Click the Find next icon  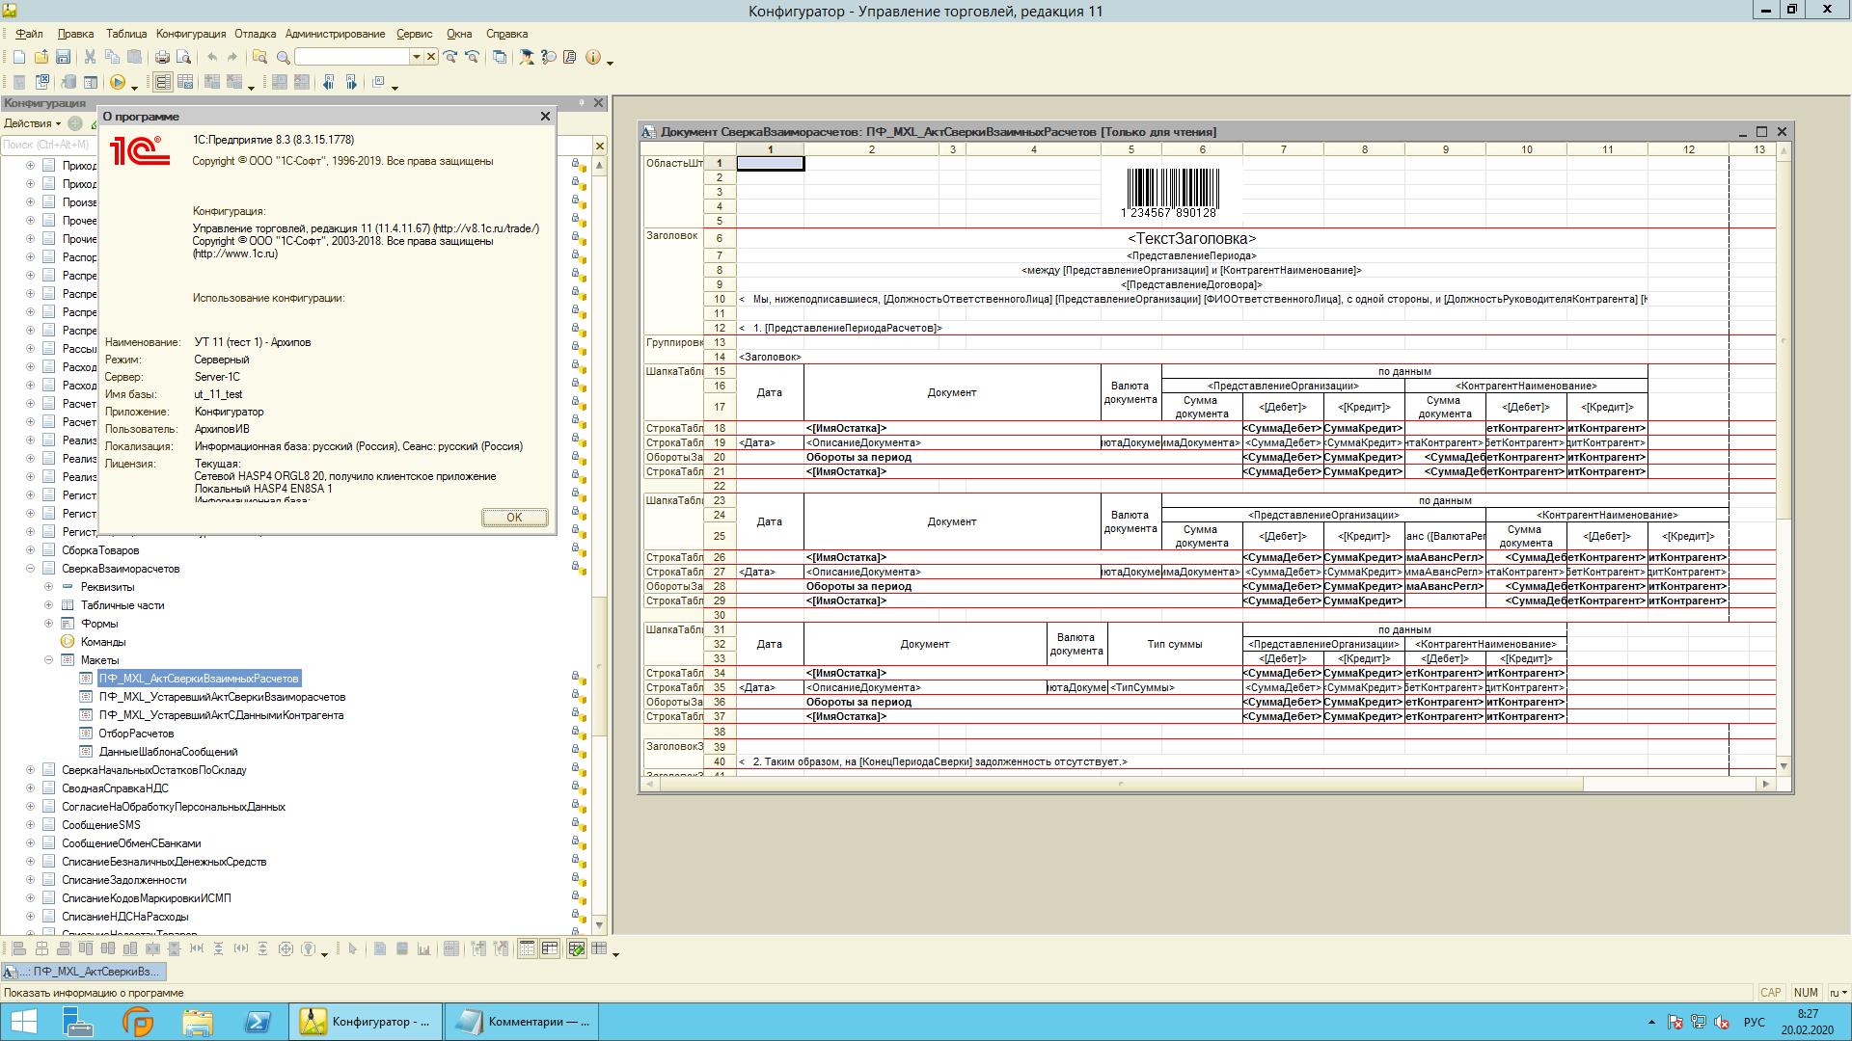coord(450,57)
